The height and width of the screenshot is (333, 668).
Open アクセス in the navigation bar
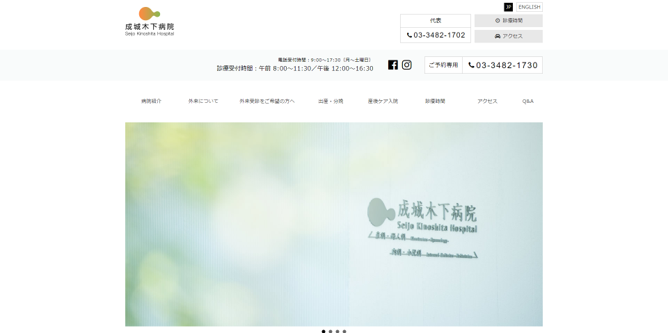(487, 101)
